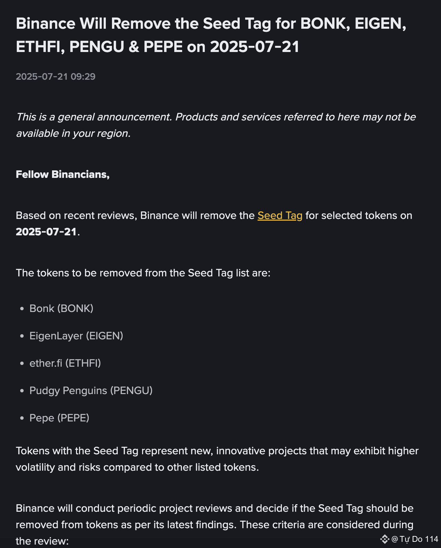The height and width of the screenshot is (548, 441).
Task: Click the bullet point before EigenLayer
Action: 22,336
